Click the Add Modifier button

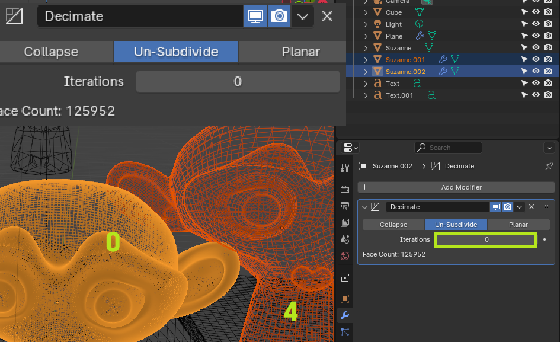point(456,187)
